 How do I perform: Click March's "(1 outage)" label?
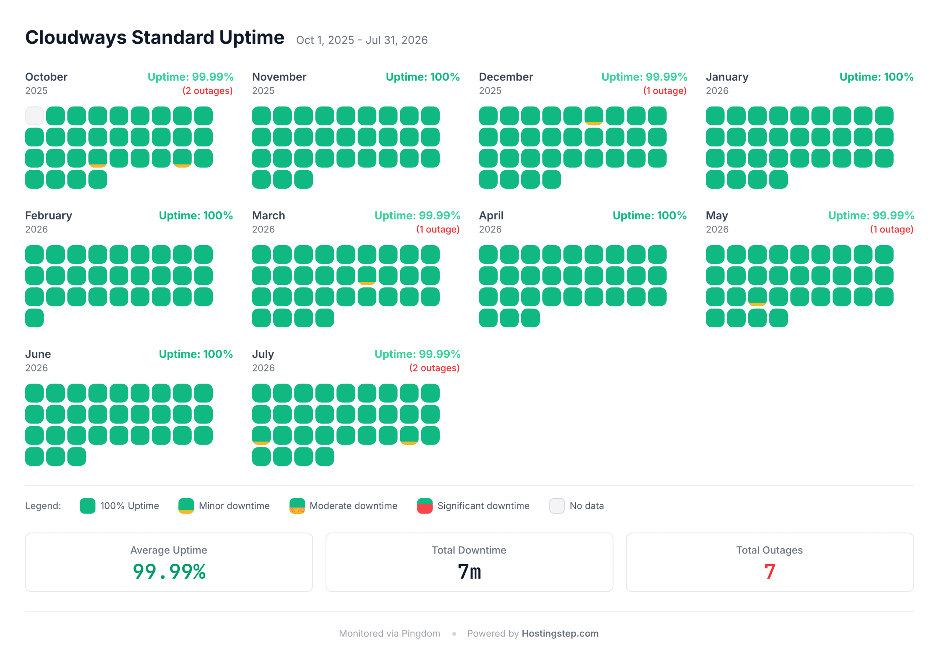438,229
